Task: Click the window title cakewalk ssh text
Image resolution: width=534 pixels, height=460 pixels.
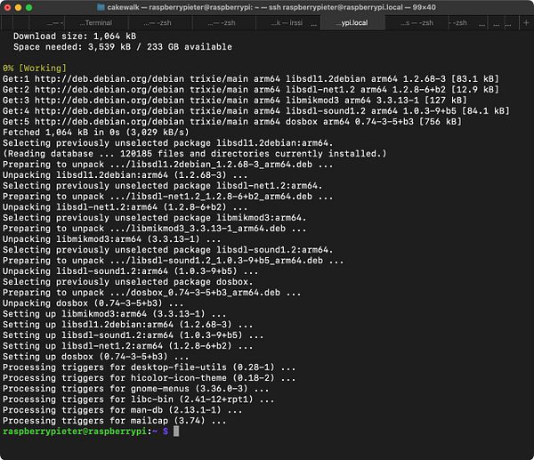Action: 271,7
